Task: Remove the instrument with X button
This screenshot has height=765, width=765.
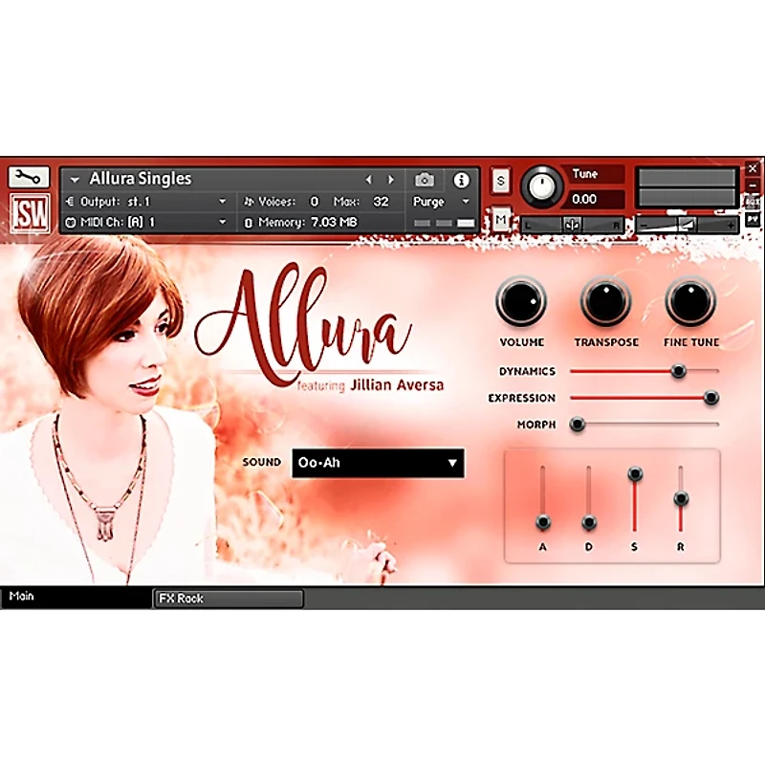Action: (x=752, y=169)
